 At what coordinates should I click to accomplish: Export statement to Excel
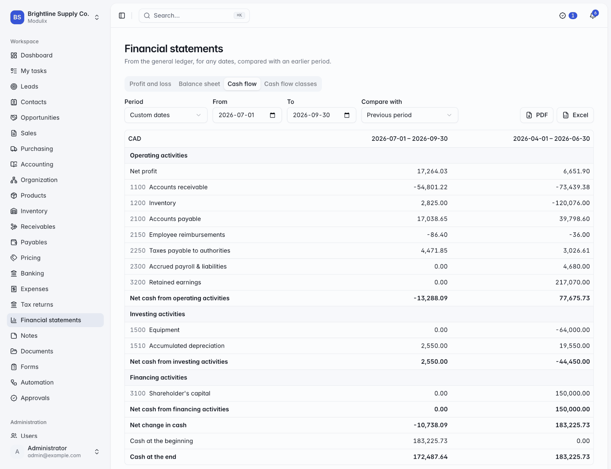(x=575, y=115)
